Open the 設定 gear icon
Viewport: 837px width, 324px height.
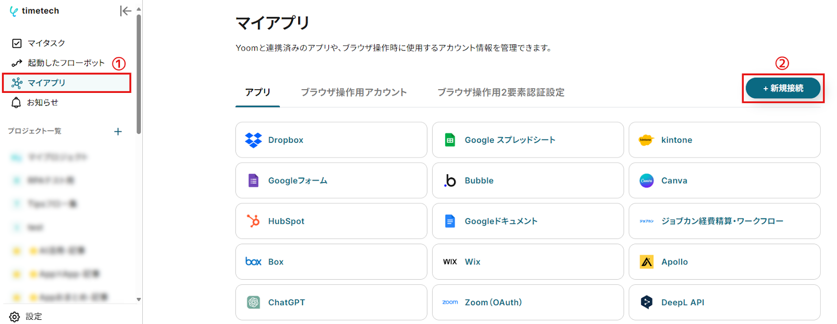coord(15,317)
